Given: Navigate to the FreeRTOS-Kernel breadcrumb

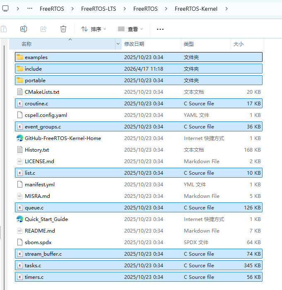Looking at the screenshot, I should click(x=196, y=9).
